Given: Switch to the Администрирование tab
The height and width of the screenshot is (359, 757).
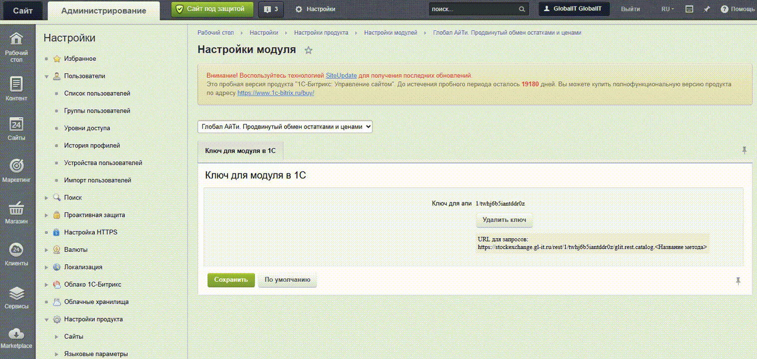Looking at the screenshot, I should tap(104, 10).
